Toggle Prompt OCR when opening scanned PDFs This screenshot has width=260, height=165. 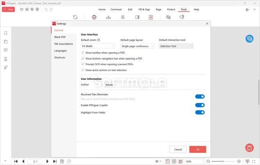83,64
